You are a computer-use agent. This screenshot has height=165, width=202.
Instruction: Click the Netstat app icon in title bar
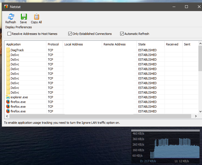(6, 7)
